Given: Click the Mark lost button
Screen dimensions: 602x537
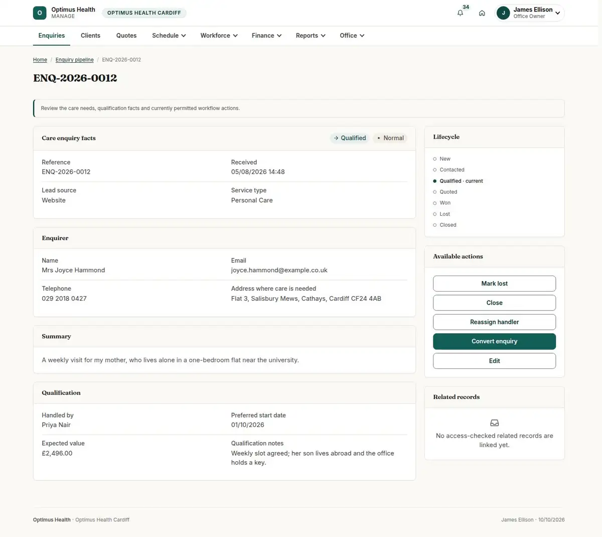Looking at the screenshot, I should pyautogui.click(x=495, y=284).
